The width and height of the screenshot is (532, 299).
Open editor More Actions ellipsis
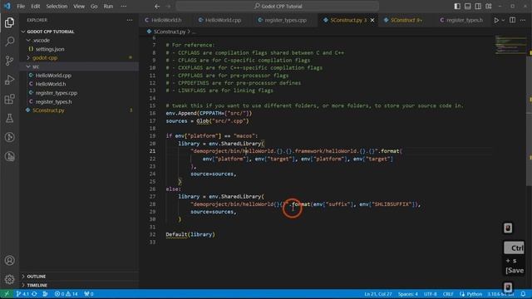[523, 20]
